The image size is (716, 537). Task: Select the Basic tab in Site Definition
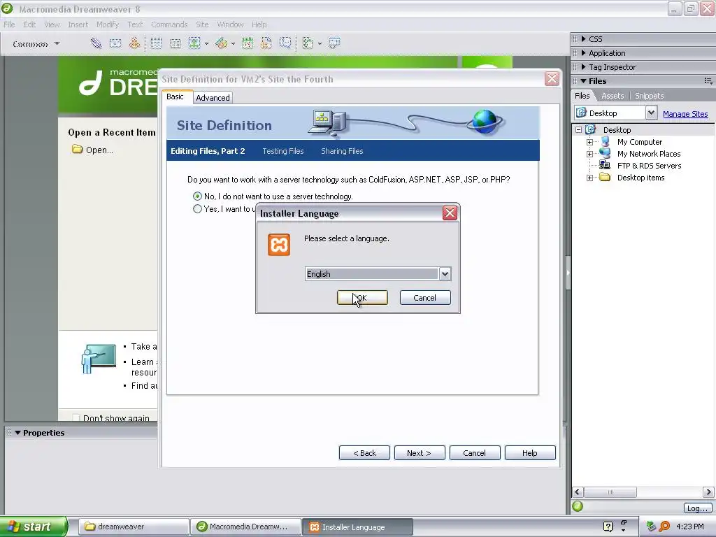coord(176,96)
